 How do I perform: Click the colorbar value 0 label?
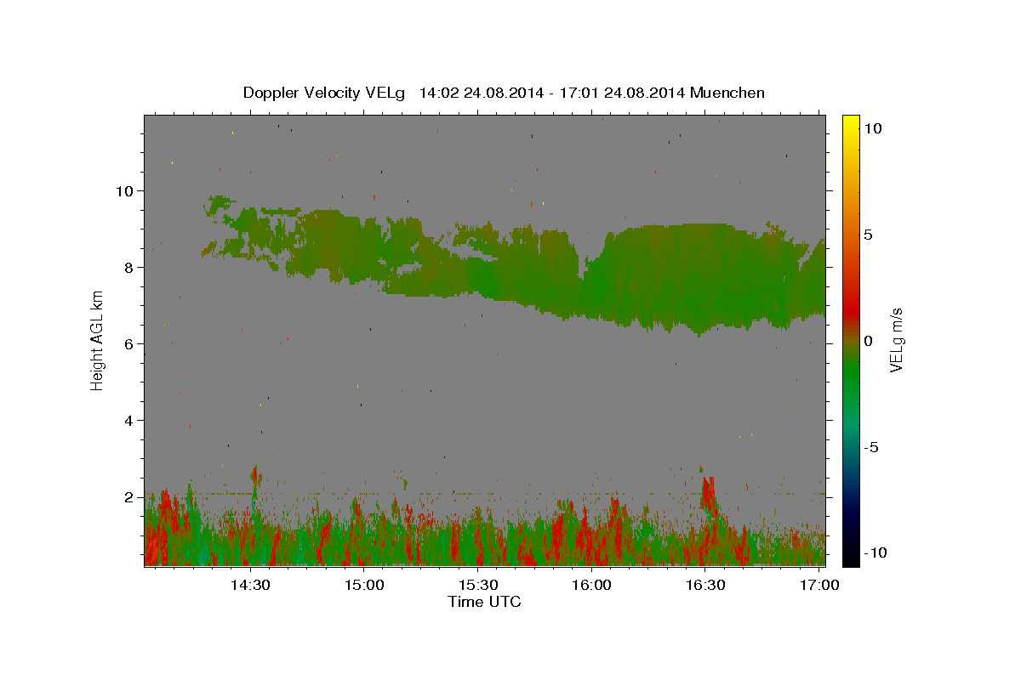pos(868,341)
